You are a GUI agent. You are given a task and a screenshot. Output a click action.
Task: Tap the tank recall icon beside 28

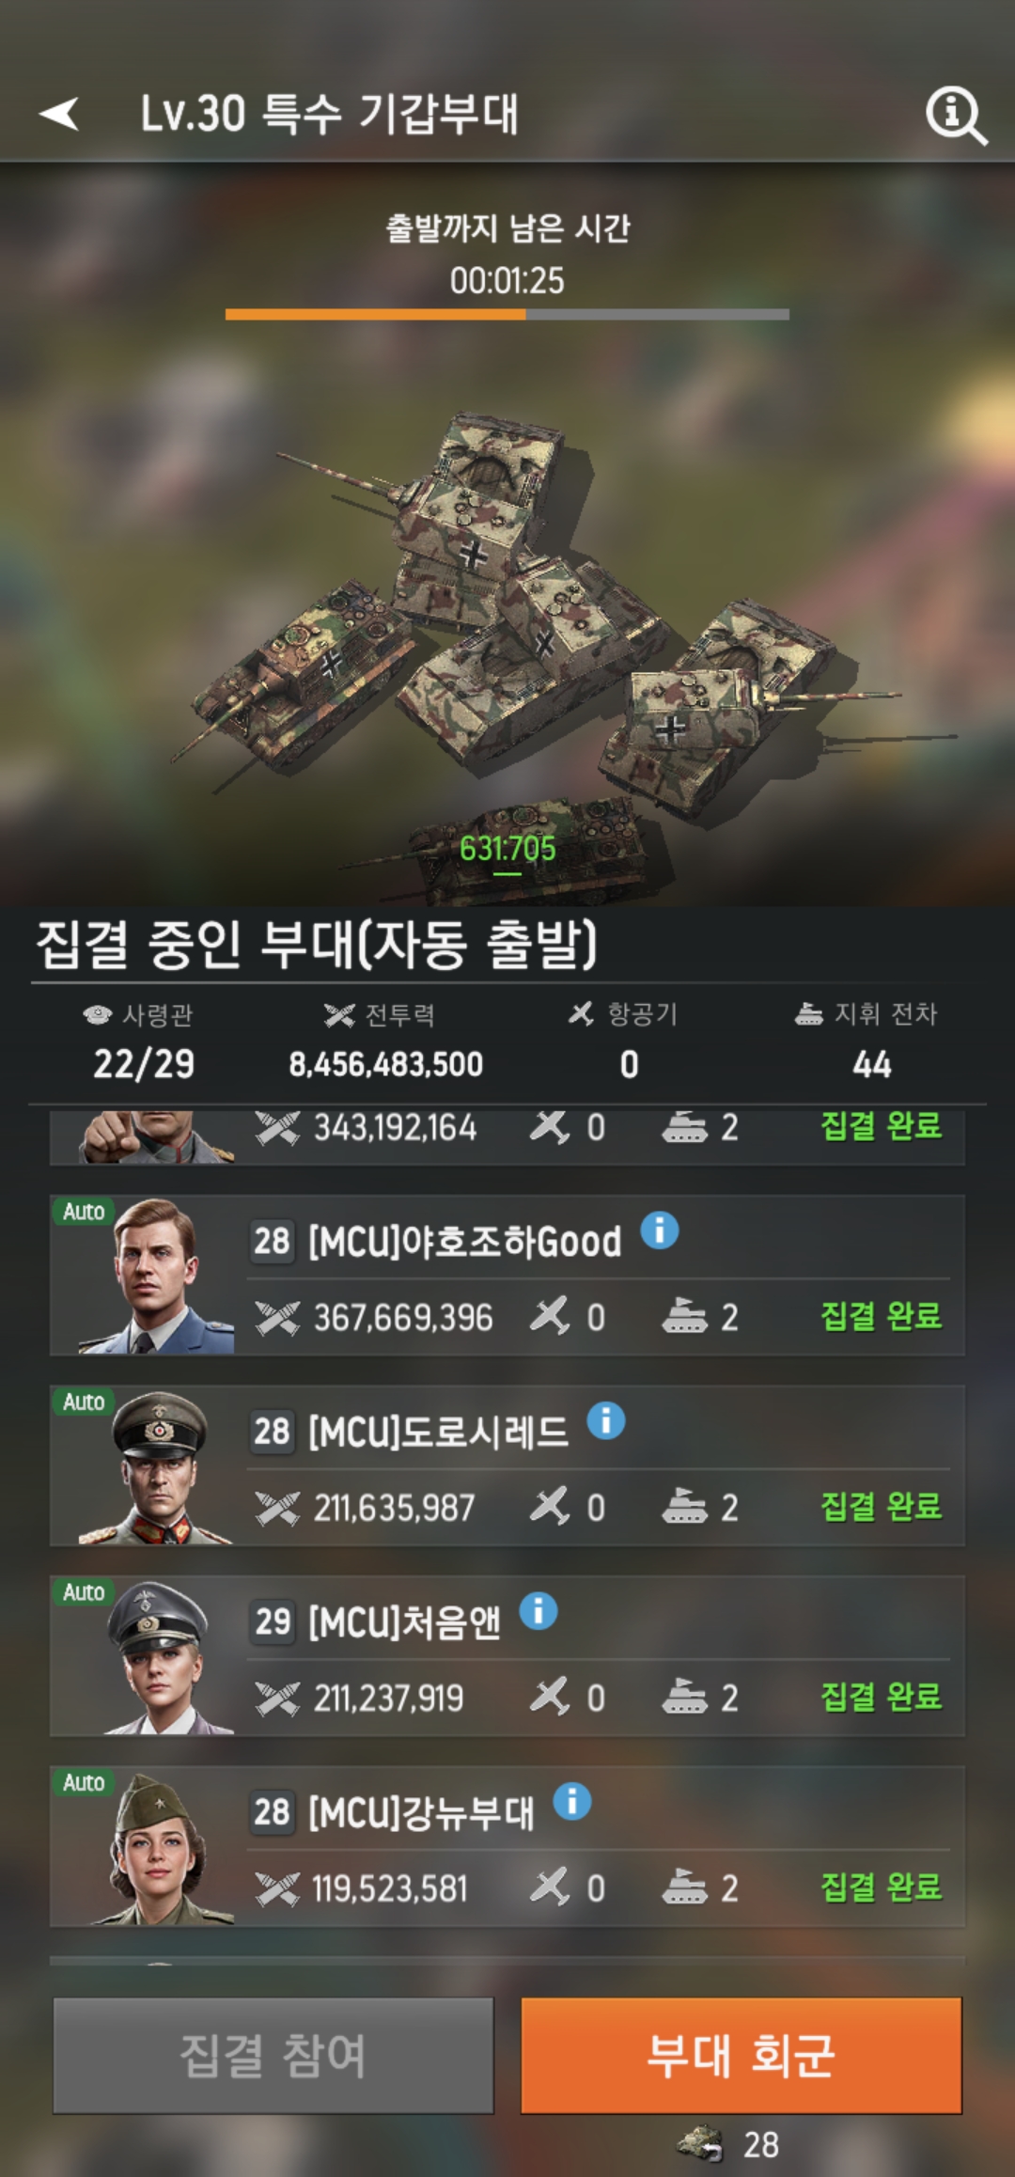point(700,2144)
